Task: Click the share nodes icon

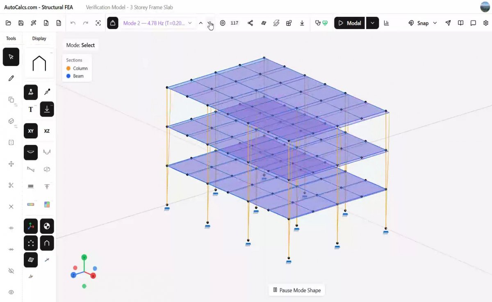Action: 250,23
